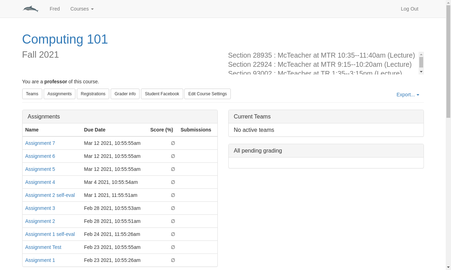Open Assignment 1 self-eval link
The image size is (451, 270).
click(x=50, y=234)
